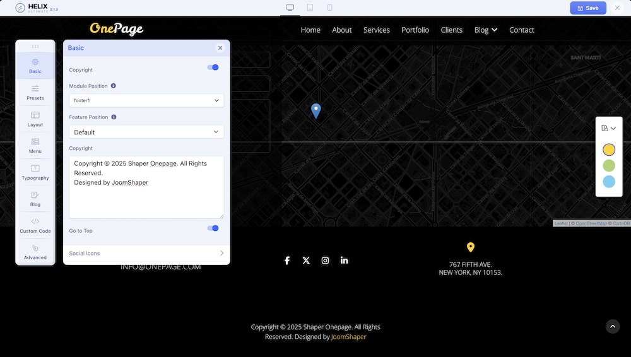
Task: Open the Feature Position Default dropdown
Action: 146,132
